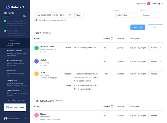Screen dimensions: 167x123
Task: Click the note 'This is an example of a note'
Action: click(x=85, y=48)
